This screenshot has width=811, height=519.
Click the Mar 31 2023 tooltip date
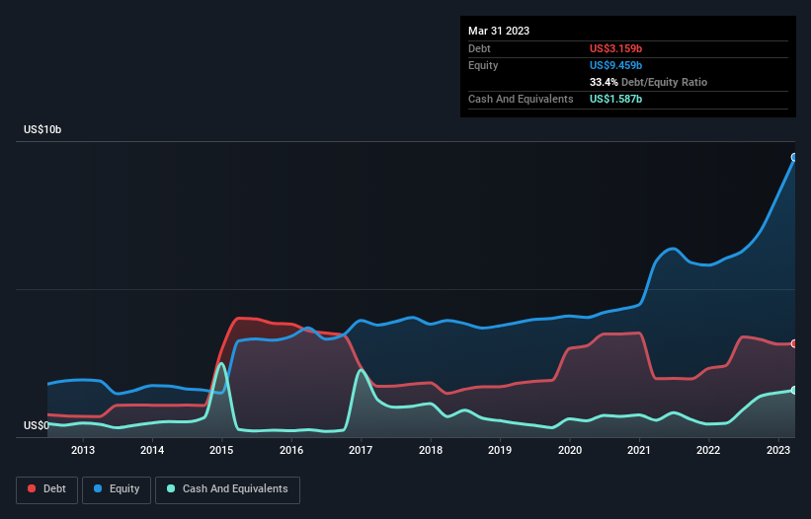click(499, 31)
